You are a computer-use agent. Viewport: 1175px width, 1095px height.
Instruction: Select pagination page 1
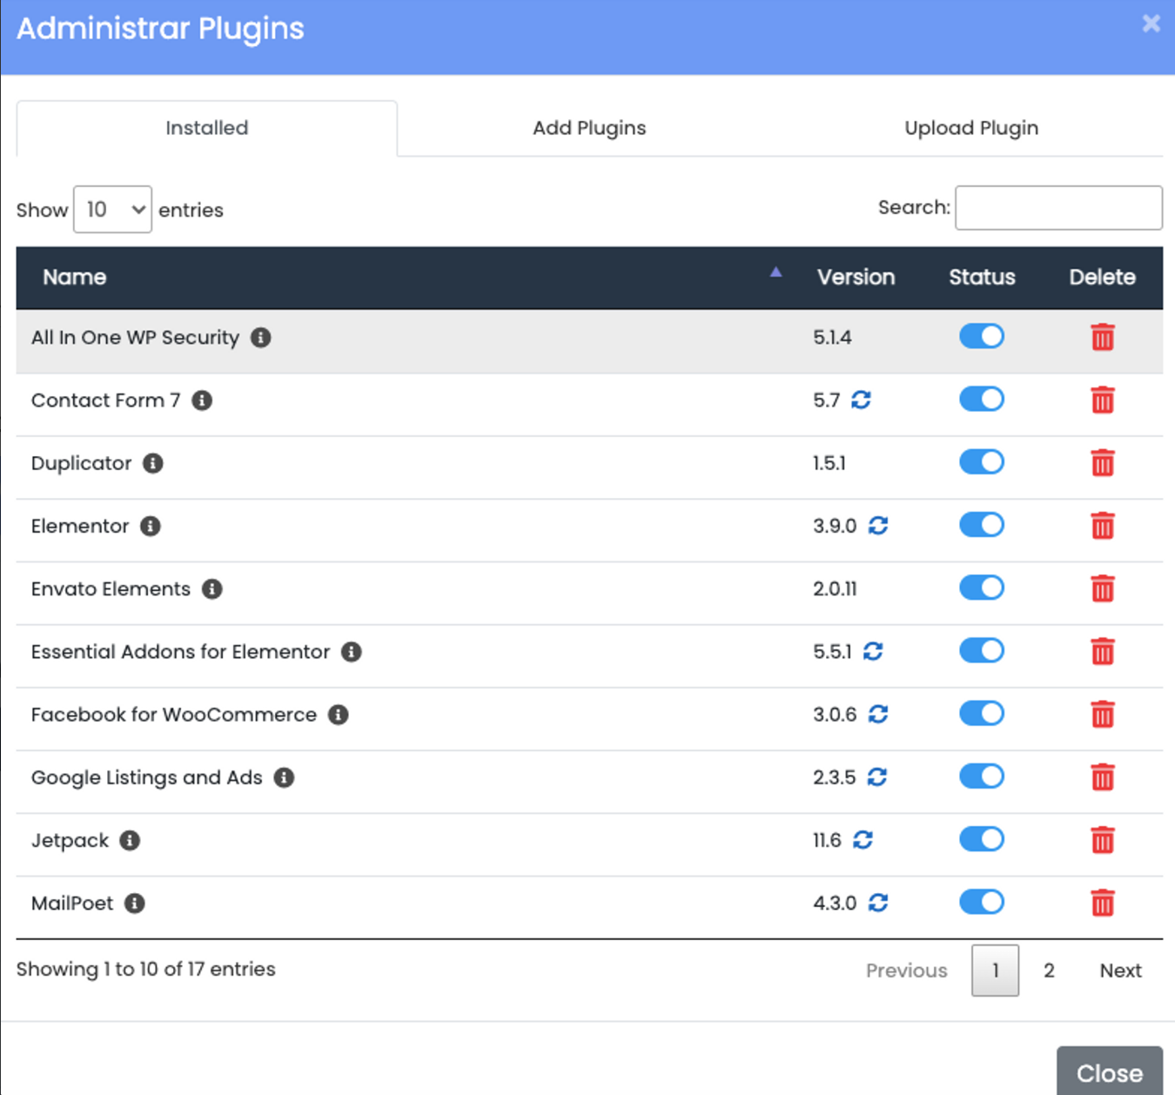pos(996,971)
